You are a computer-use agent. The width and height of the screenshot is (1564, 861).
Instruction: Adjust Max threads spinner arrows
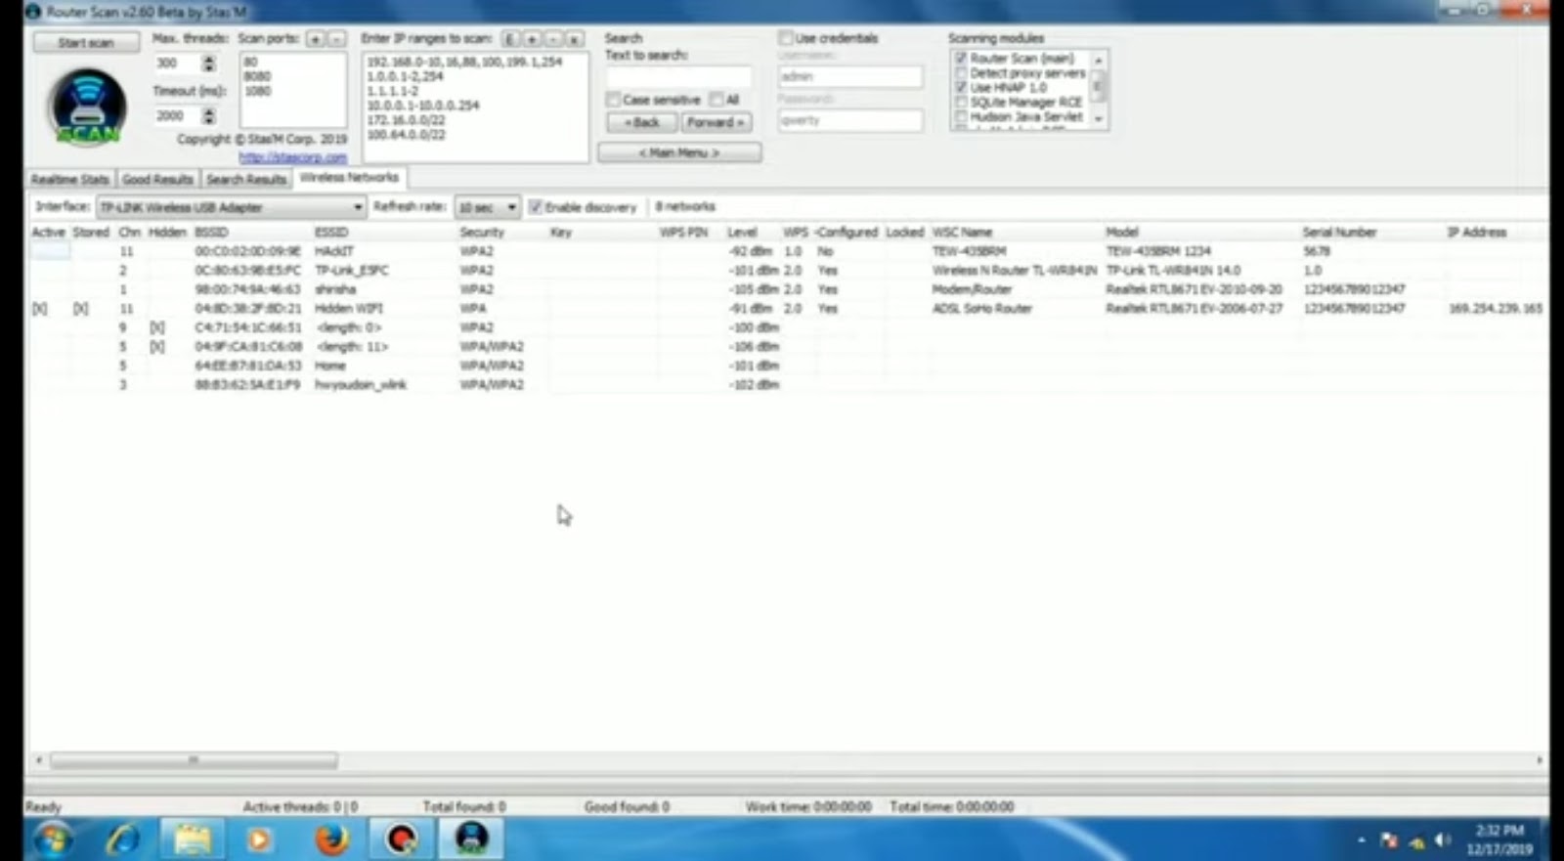click(x=208, y=64)
